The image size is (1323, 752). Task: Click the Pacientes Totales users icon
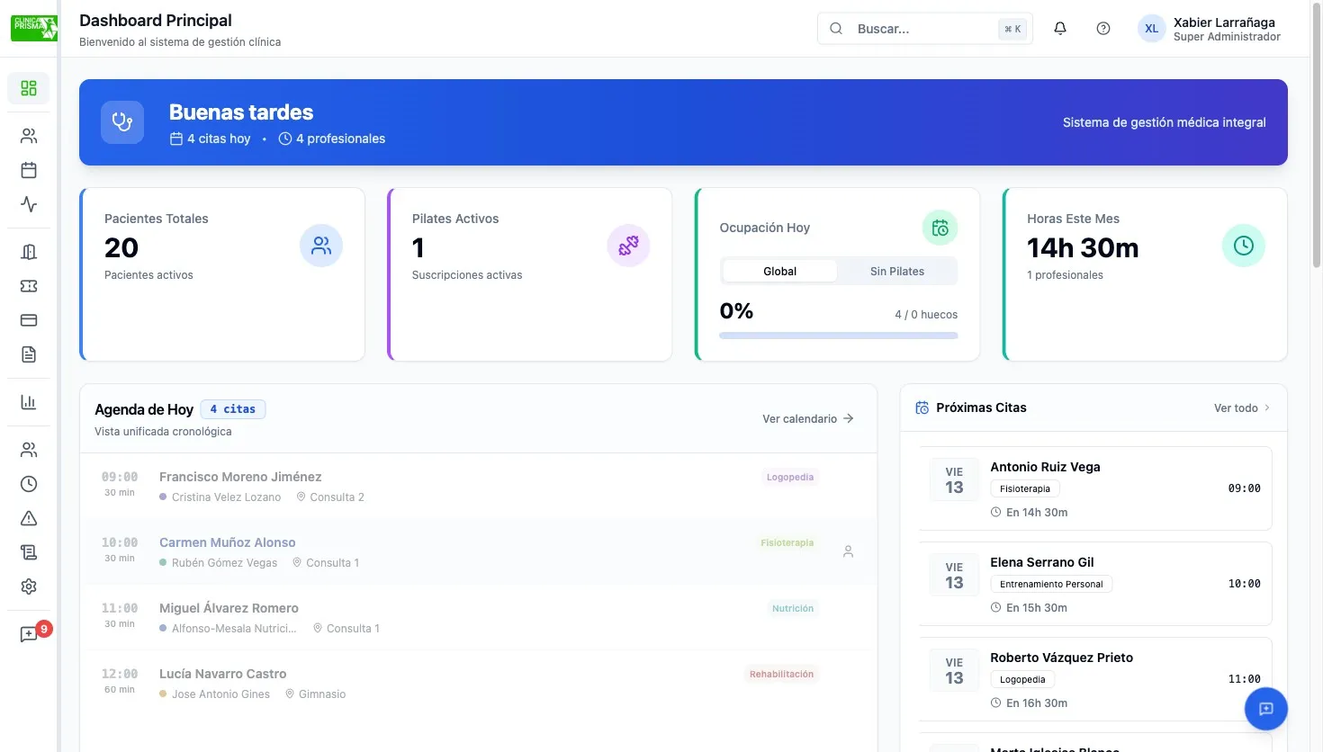(x=321, y=246)
